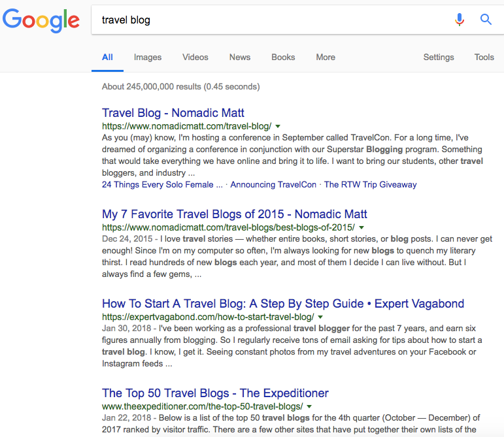Switch to the Videos tab
This screenshot has height=437, width=504.
point(195,57)
